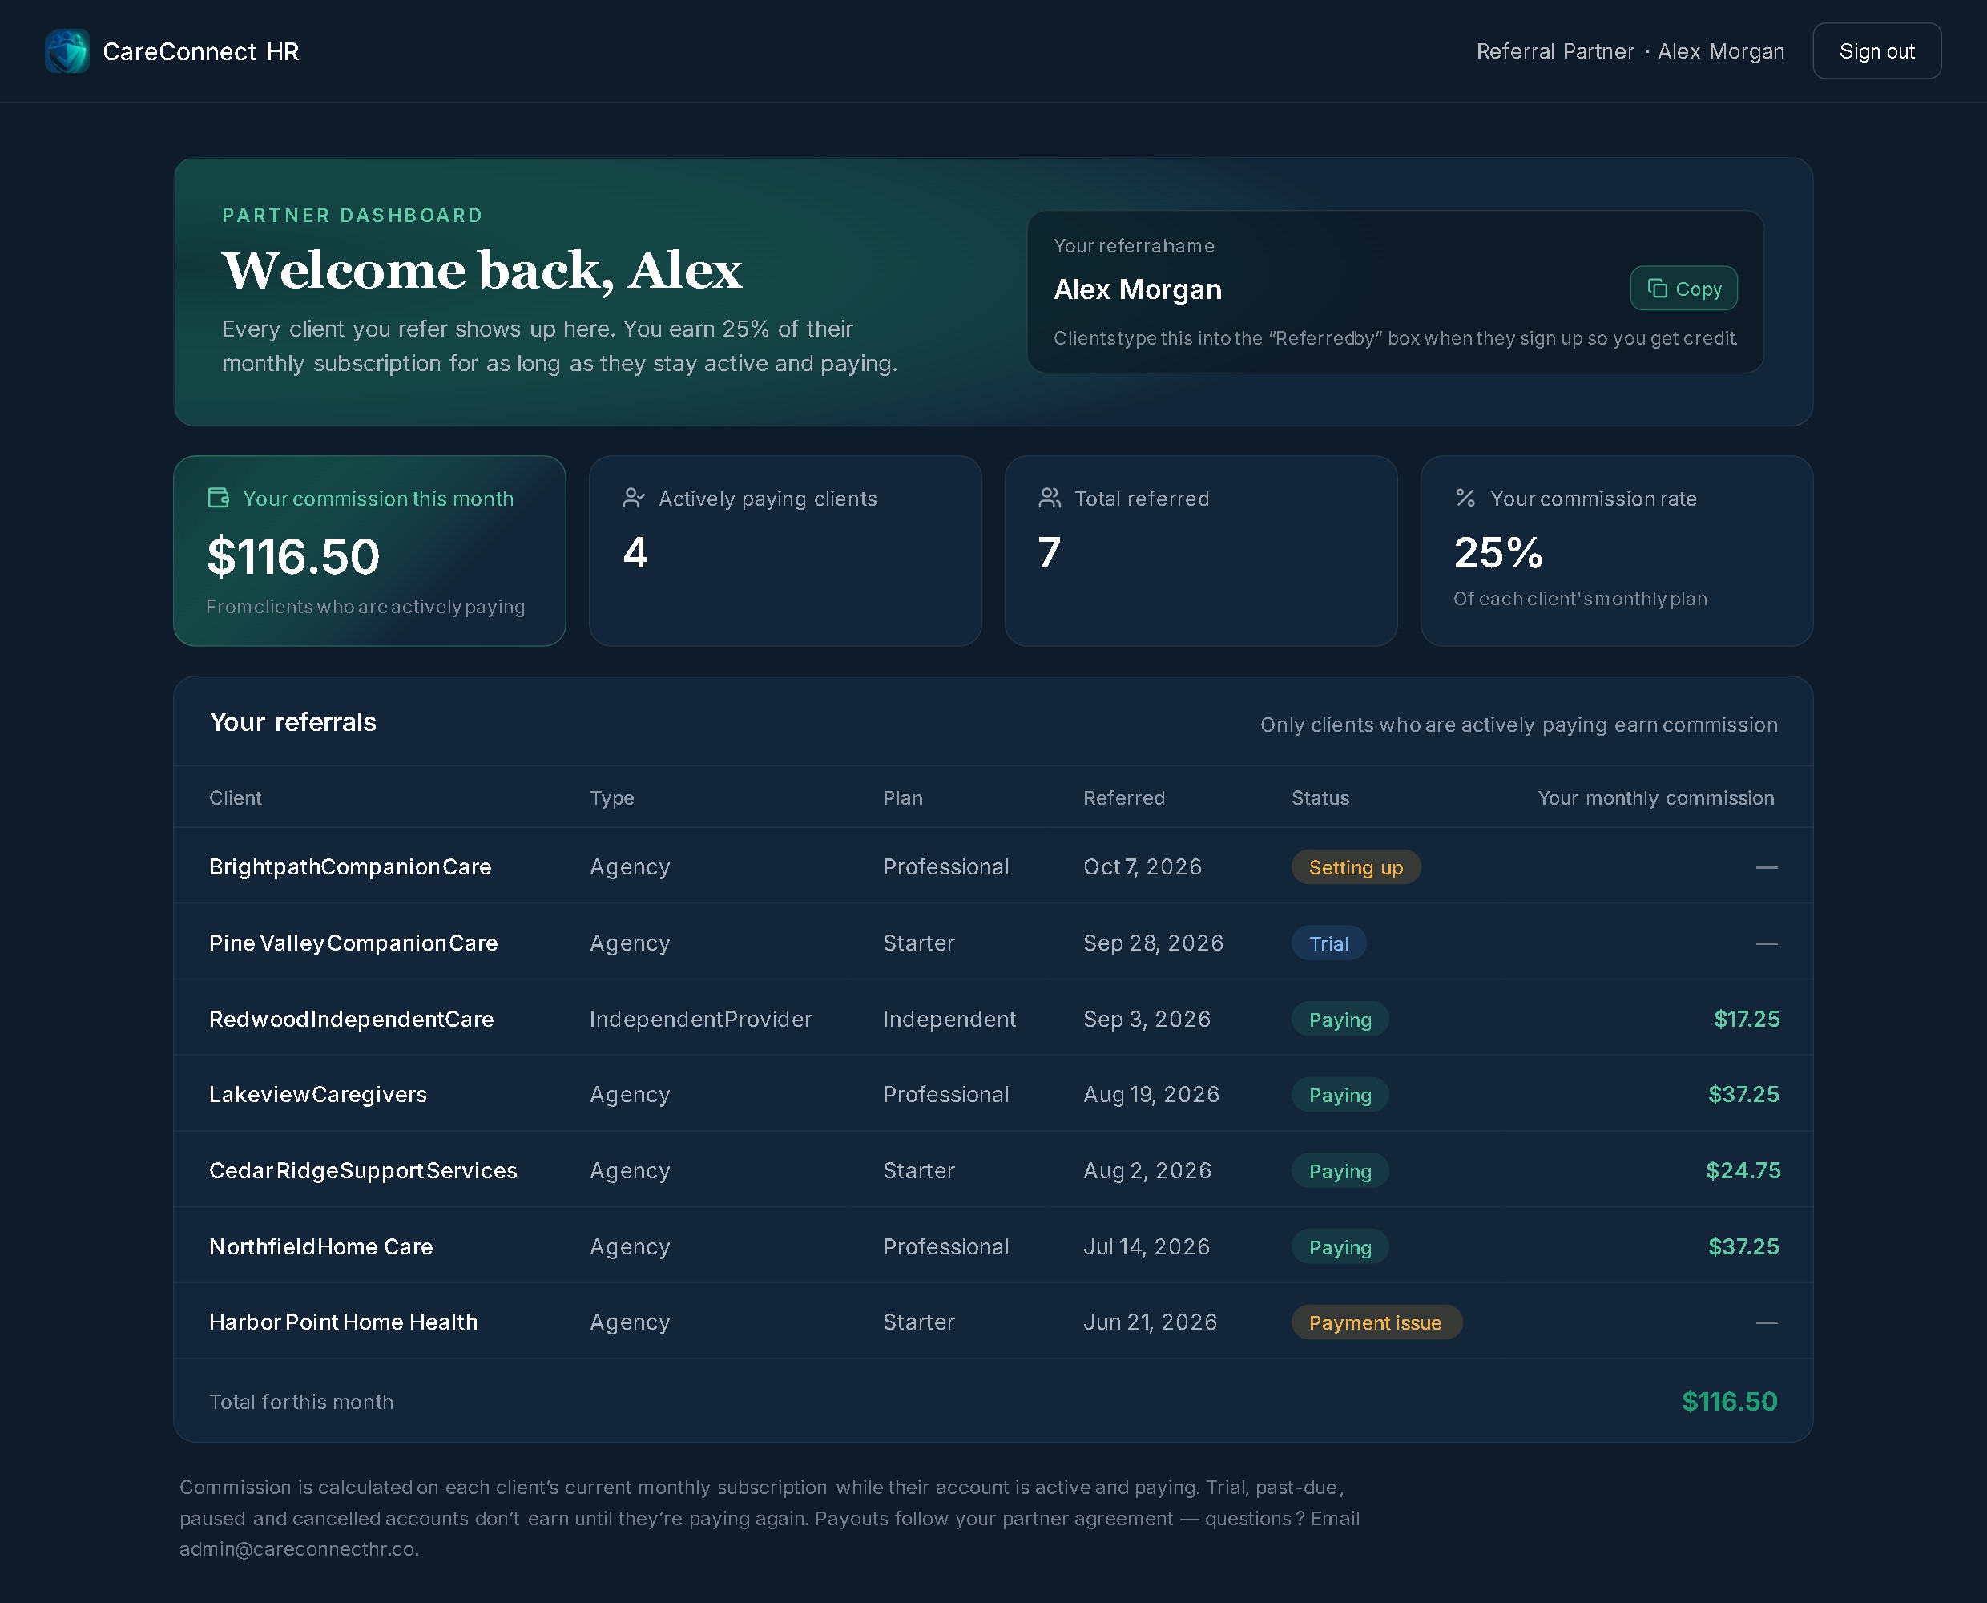Click Referral Partner · Alex Morgan header label
The height and width of the screenshot is (1603, 1987).
(x=1630, y=50)
